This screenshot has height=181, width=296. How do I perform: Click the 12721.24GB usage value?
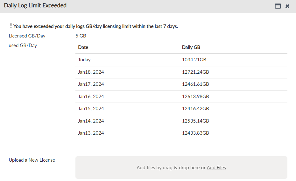click(195, 72)
